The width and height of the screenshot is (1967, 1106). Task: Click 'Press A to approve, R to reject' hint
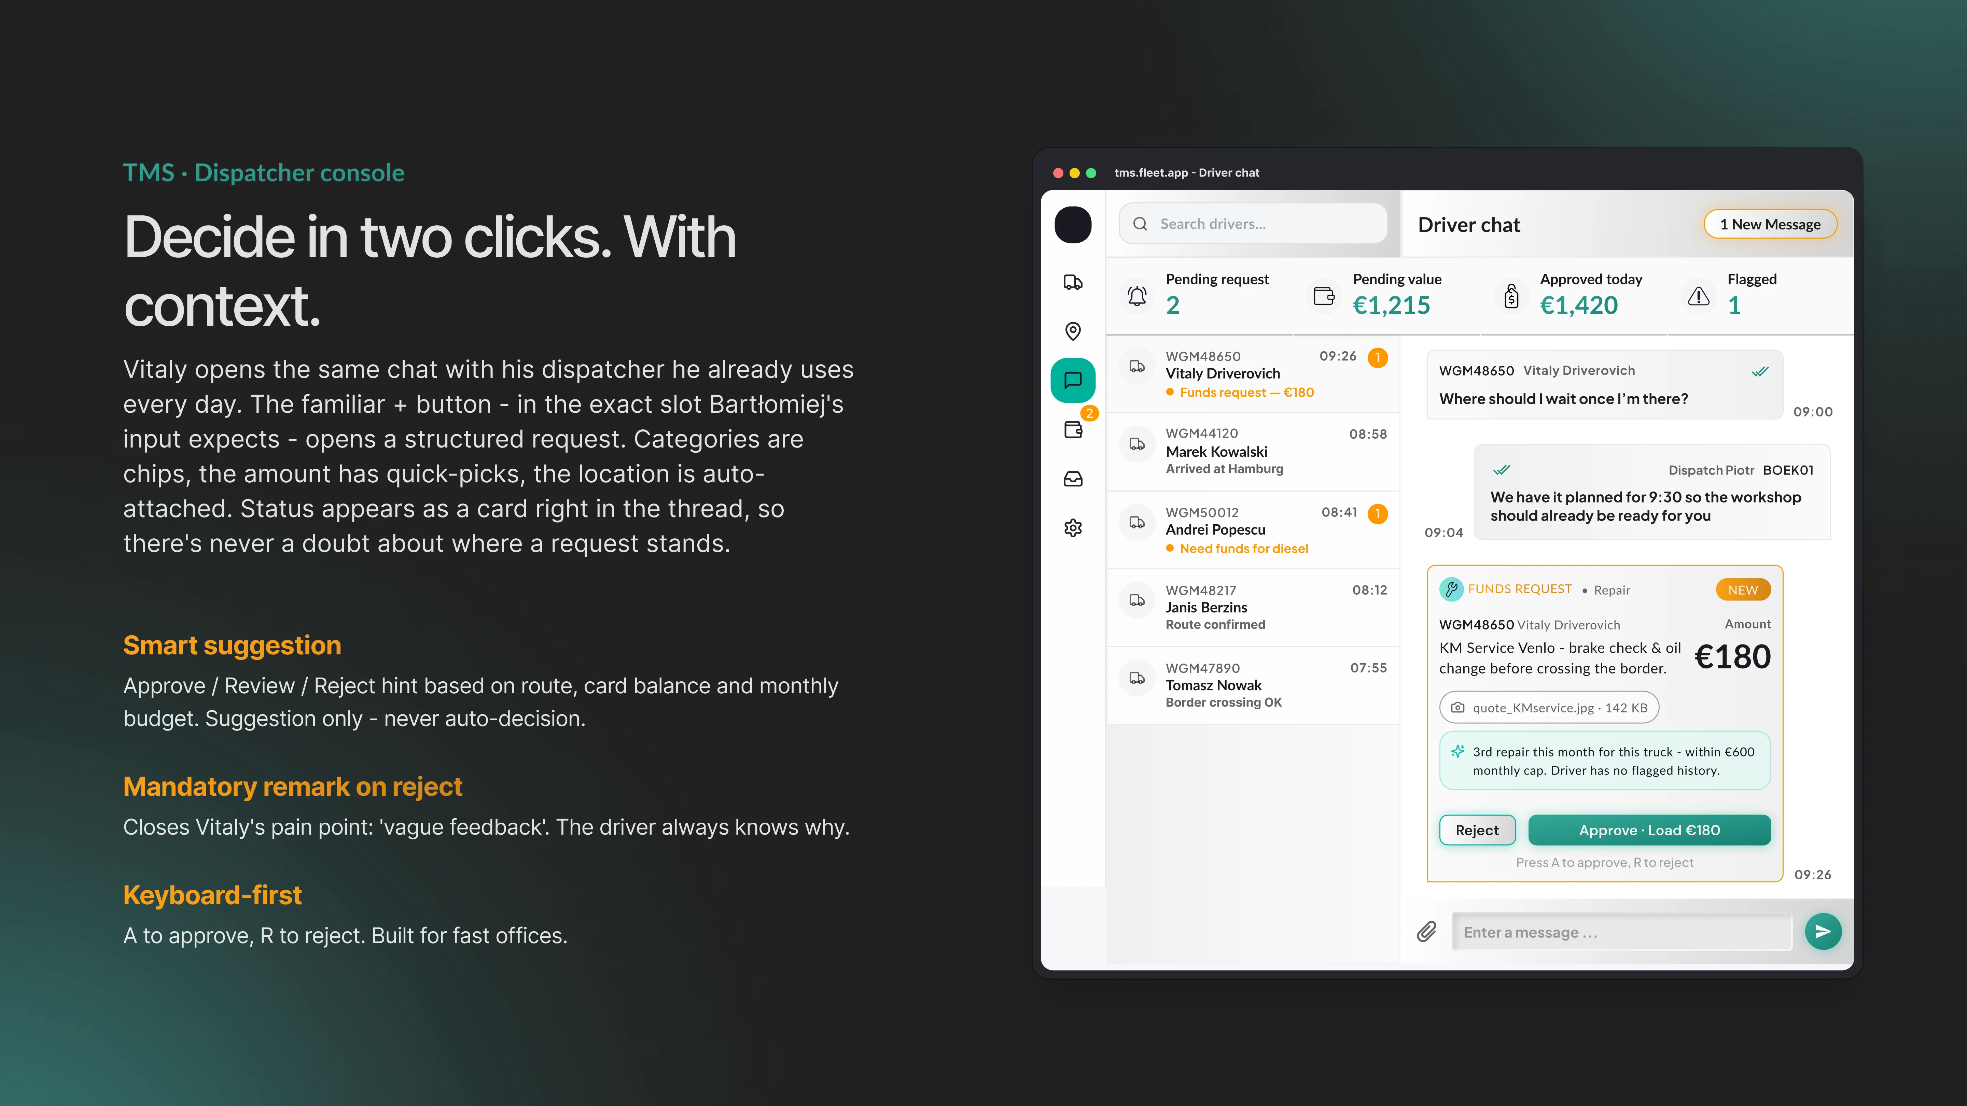[1604, 863]
